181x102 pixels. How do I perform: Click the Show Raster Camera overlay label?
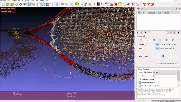pos(8,9)
